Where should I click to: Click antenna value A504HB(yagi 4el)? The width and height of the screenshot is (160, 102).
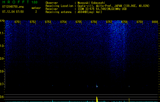[x=90, y=12]
